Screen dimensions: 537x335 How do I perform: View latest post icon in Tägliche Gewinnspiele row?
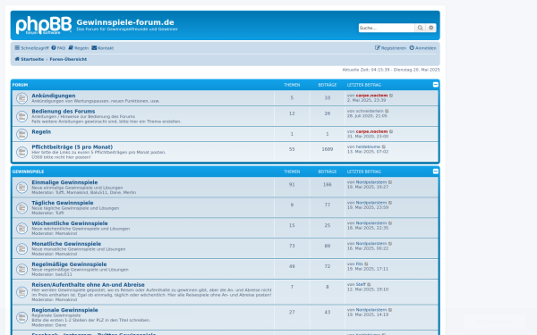click(390, 203)
